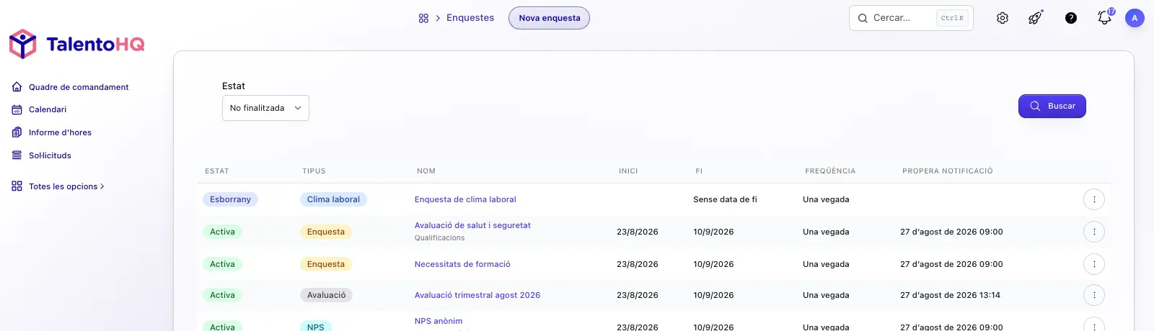The height and width of the screenshot is (331, 1154).
Task: Click the magnifier icon in Cercar field
Action: [863, 18]
